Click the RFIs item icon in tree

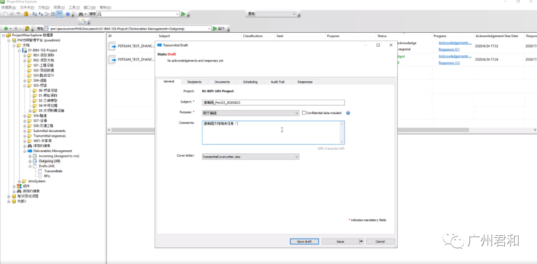coord(40,176)
